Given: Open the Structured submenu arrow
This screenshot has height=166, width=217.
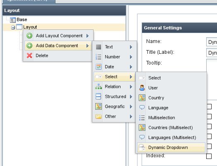Looking at the screenshot, I should [x=131, y=96].
